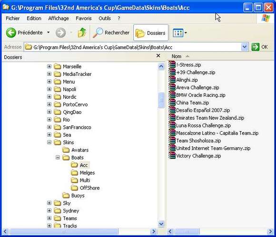The height and width of the screenshot is (237, 276).
Task: Open the Edition menu
Action: 34,18
